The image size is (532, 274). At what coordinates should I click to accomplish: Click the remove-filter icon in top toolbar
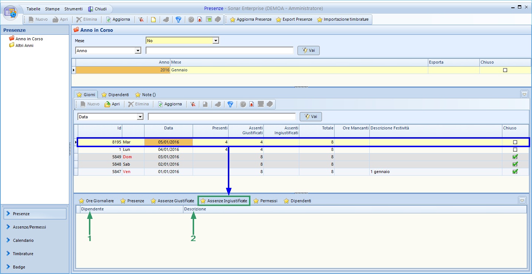141,20
